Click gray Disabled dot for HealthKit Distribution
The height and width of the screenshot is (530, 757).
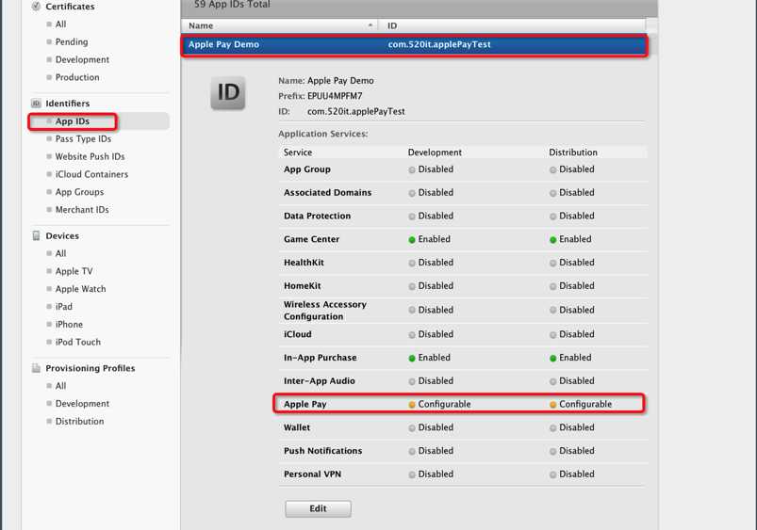tap(552, 264)
